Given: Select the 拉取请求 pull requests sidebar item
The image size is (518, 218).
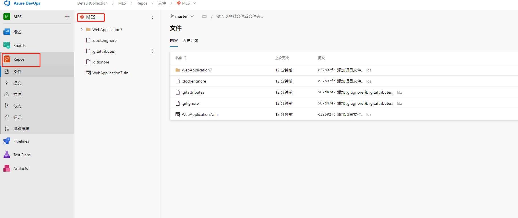Looking at the screenshot, I should (x=37, y=129).
